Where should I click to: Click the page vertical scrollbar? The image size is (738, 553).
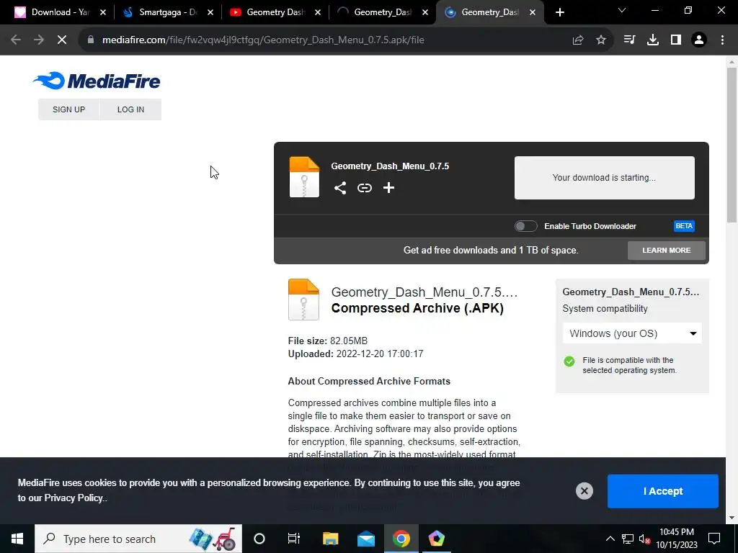pyautogui.click(x=732, y=145)
